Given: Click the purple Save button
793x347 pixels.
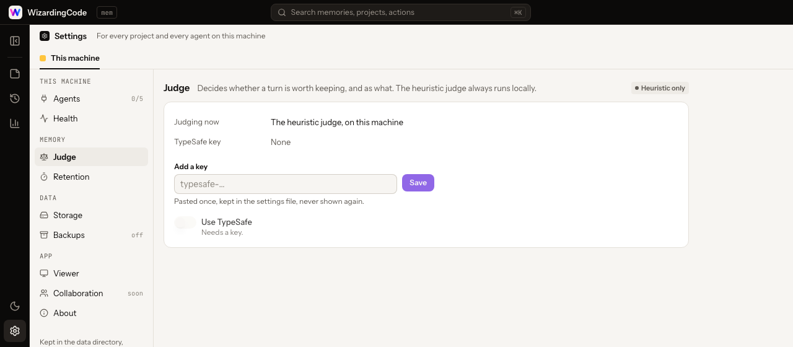Looking at the screenshot, I should tap(418, 183).
